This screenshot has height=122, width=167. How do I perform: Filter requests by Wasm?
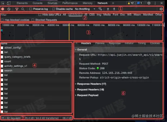137,15
